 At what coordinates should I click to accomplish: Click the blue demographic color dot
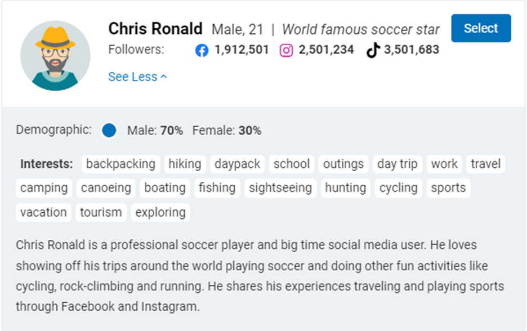point(109,130)
